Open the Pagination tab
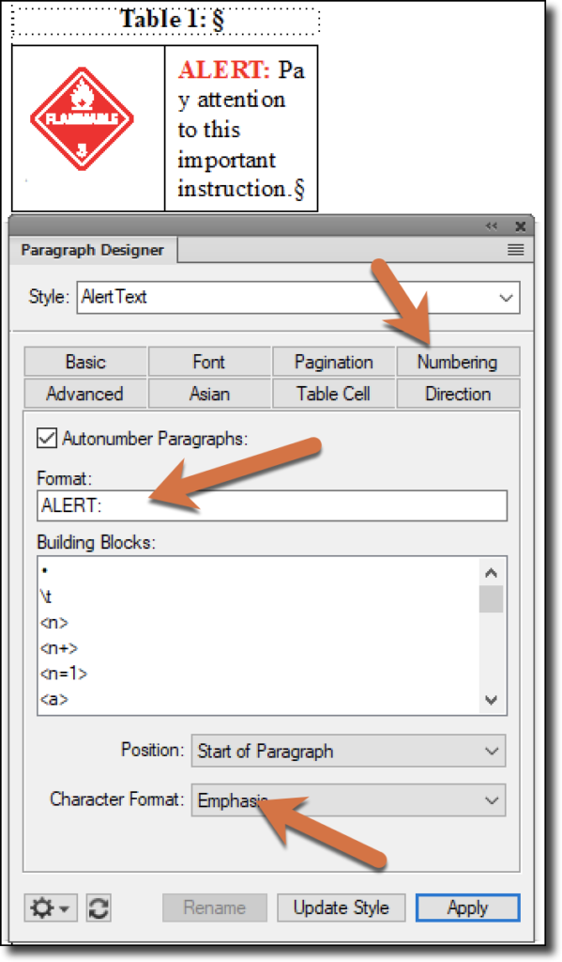 333,362
